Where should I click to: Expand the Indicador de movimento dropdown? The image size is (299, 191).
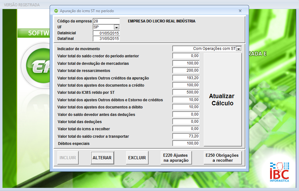coord(239,49)
